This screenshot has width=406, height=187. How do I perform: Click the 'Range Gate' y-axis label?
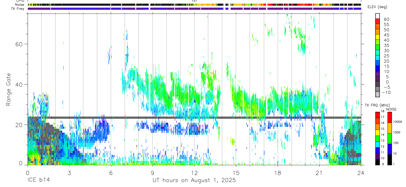coord(9,89)
